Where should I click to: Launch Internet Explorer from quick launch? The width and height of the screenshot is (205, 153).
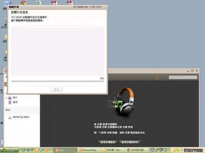pos(28,150)
